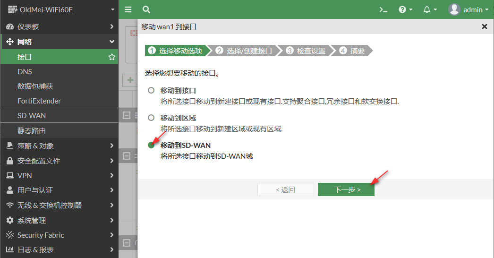Viewport: 494px width, 258px height.
Task: Click the 选择您想要移动的接口 prompt text
Action: tap(182, 73)
